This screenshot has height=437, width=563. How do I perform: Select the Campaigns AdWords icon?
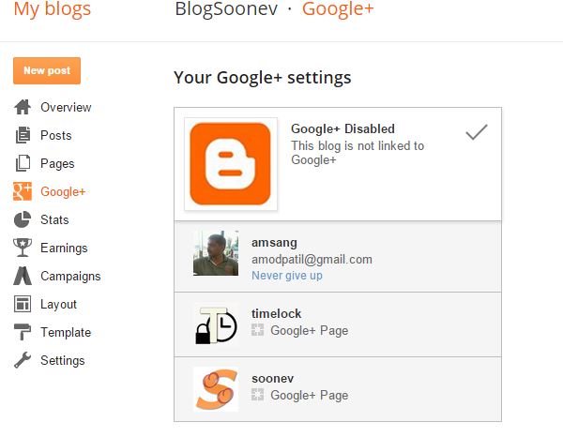pyautogui.click(x=23, y=276)
